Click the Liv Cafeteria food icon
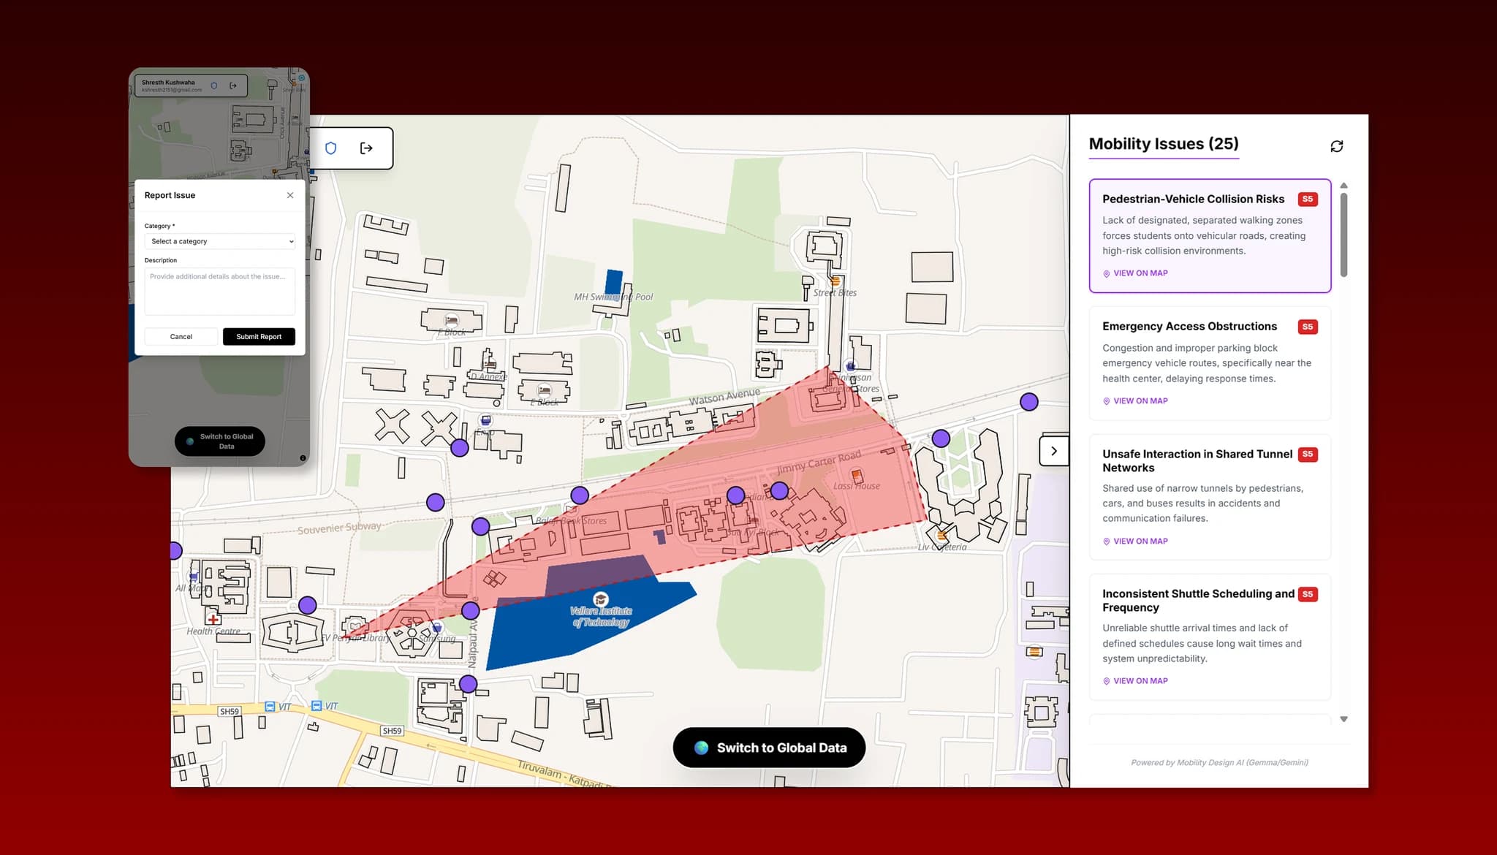Screen dimensions: 1497x855 (x=941, y=535)
